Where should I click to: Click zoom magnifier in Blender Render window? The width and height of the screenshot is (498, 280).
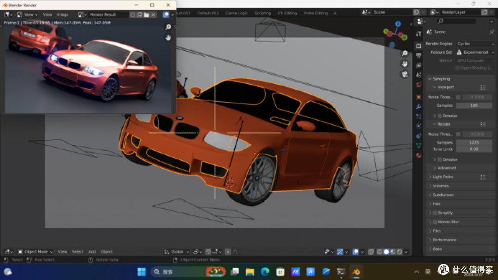tap(168, 27)
